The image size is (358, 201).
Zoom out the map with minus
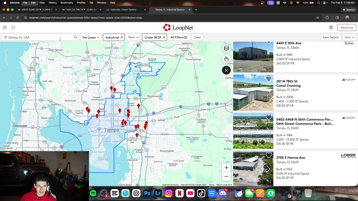pos(227,176)
